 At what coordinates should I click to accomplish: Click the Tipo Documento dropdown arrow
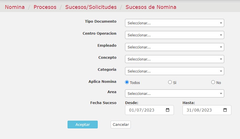221,23
